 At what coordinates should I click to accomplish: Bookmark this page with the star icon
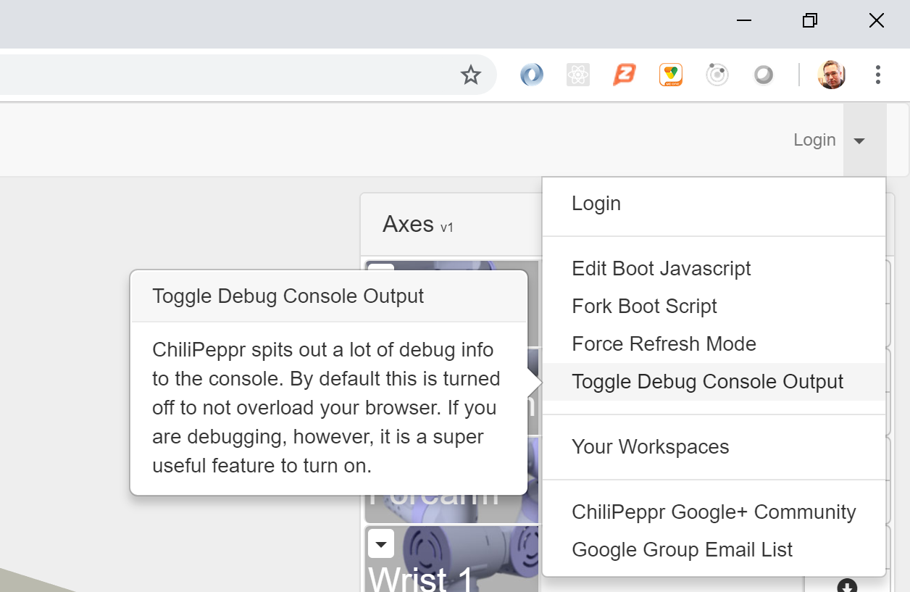pos(471,75)
